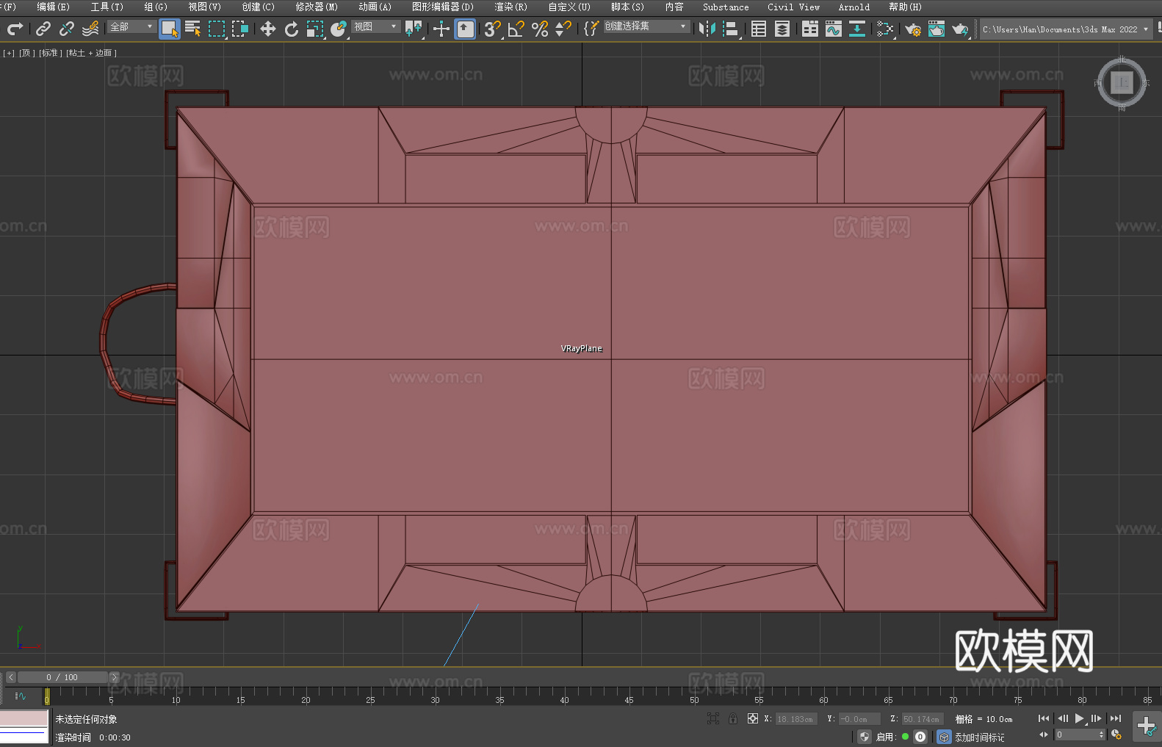Click the Unlink Selection icon

[x=67, y=29]
